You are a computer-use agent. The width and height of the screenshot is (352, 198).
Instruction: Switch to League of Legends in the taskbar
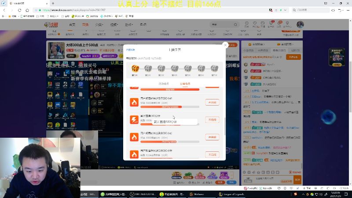click(231, 194)
